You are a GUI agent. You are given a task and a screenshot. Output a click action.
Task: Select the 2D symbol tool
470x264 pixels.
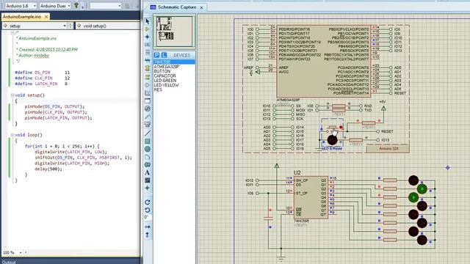147,180
